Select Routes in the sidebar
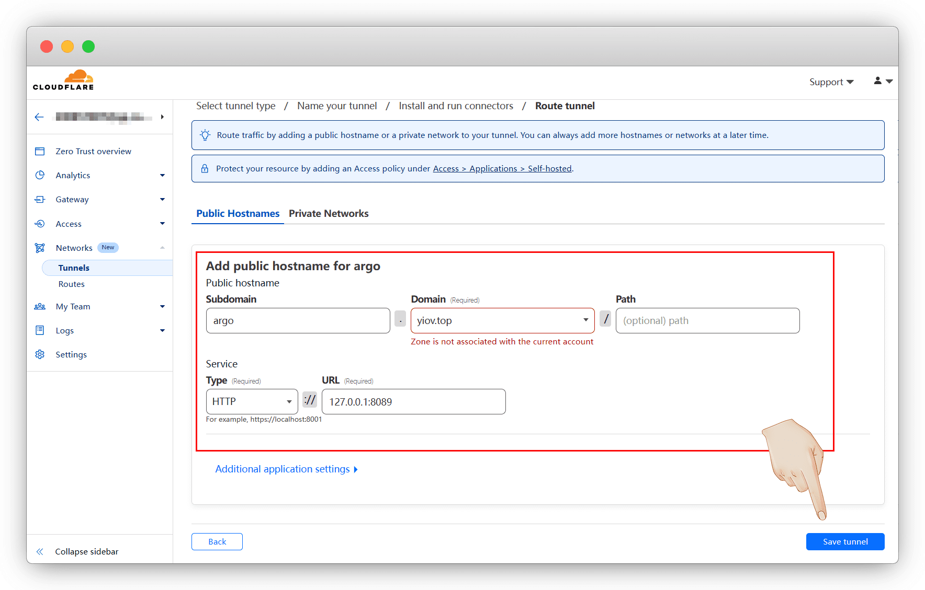Screen dimensions: 925x590 72,284
